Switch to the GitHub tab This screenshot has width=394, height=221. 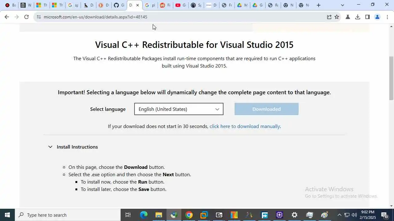[119, 5]
